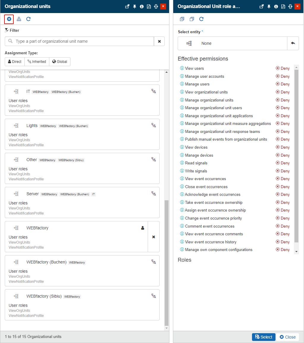Open the hierarchy view icon in left toolbar

tap(19, 19)
